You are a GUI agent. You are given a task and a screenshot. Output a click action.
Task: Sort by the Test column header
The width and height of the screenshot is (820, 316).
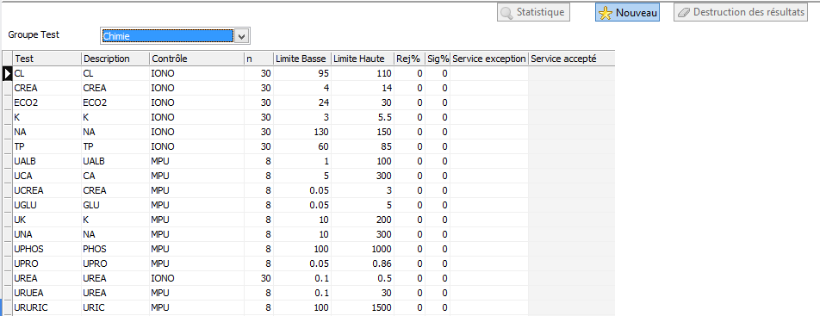point(47,59)
